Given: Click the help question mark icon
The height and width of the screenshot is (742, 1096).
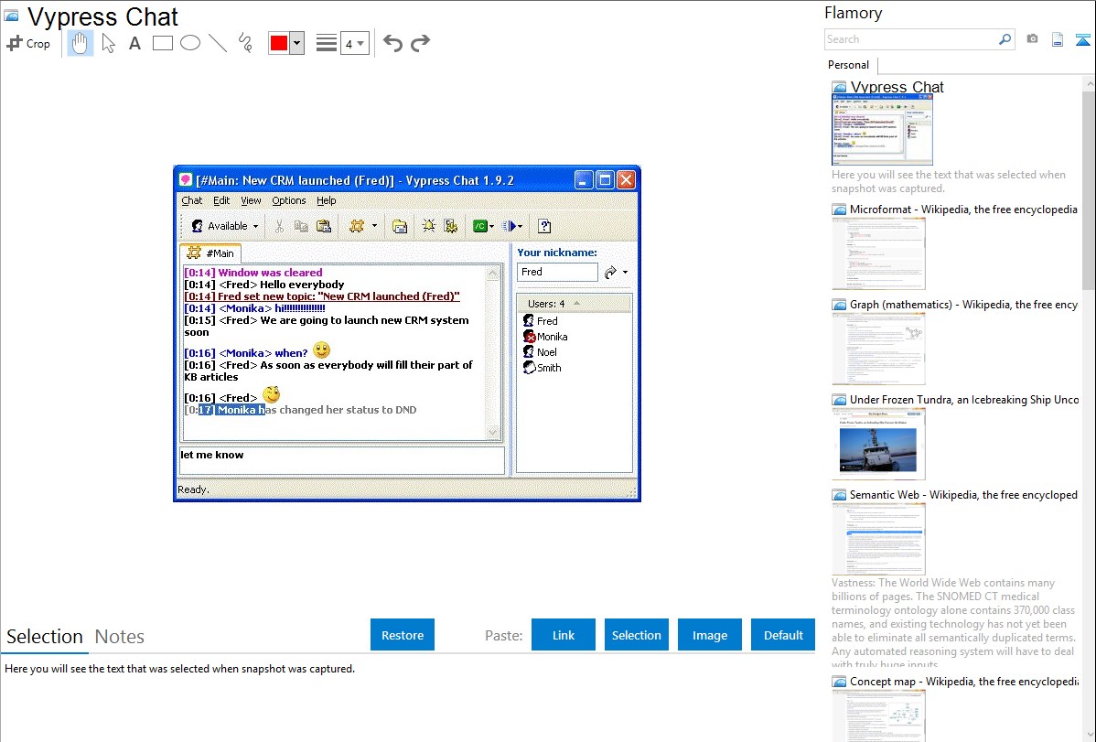Looking at the screenshot, I should coord(544,226).
